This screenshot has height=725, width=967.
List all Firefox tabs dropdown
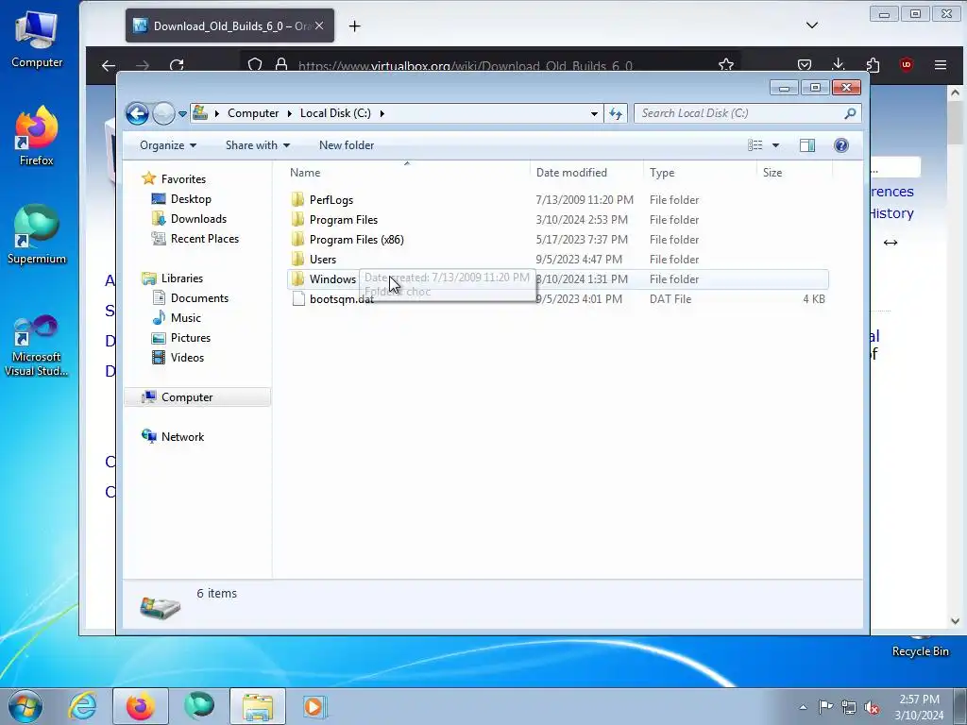pos(812,25)
